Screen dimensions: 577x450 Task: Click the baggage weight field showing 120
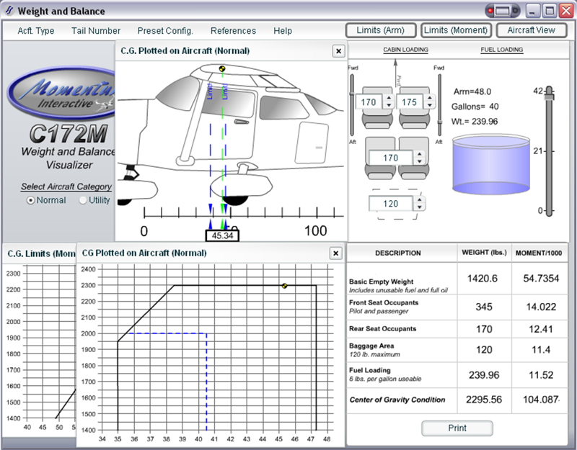pos(392,204)
